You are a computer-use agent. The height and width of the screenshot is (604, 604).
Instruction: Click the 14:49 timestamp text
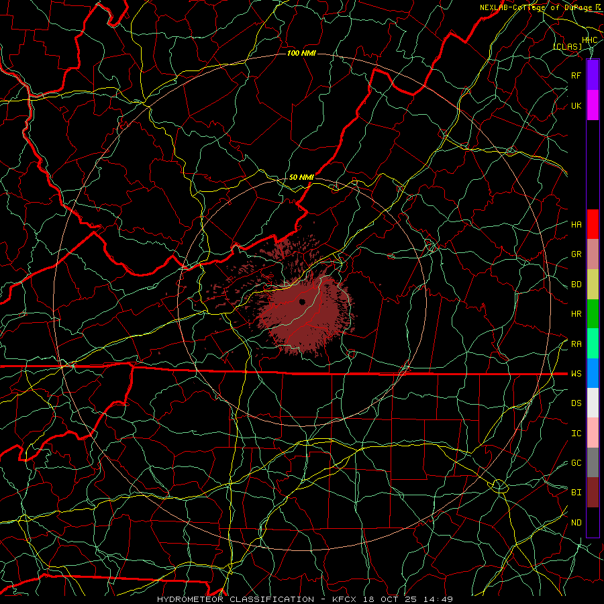440,599
